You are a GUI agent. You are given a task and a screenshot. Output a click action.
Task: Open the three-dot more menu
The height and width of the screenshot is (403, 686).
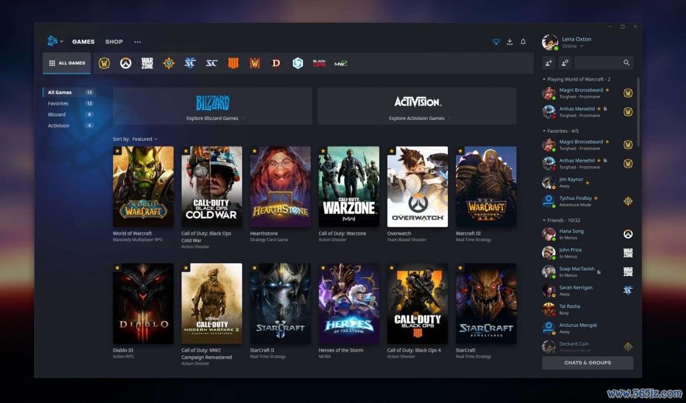137,42
